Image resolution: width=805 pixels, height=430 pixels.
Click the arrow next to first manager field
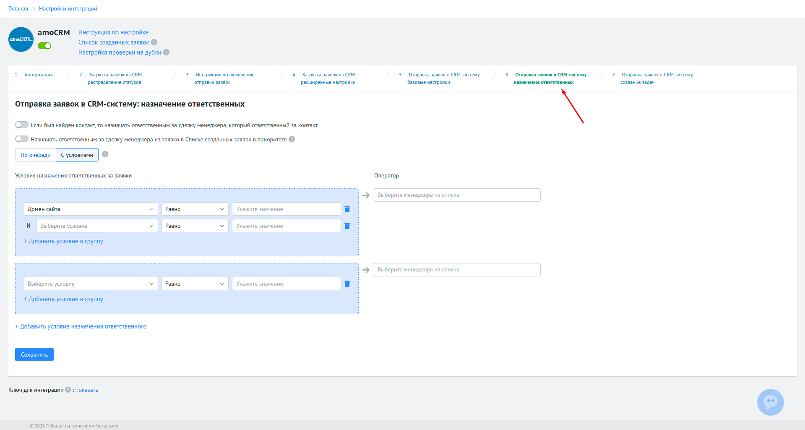(x=366, y=195)
